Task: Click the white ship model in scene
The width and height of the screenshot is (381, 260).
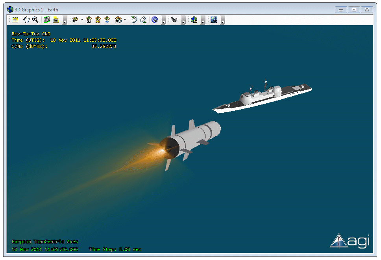Action: pos(260,97)
